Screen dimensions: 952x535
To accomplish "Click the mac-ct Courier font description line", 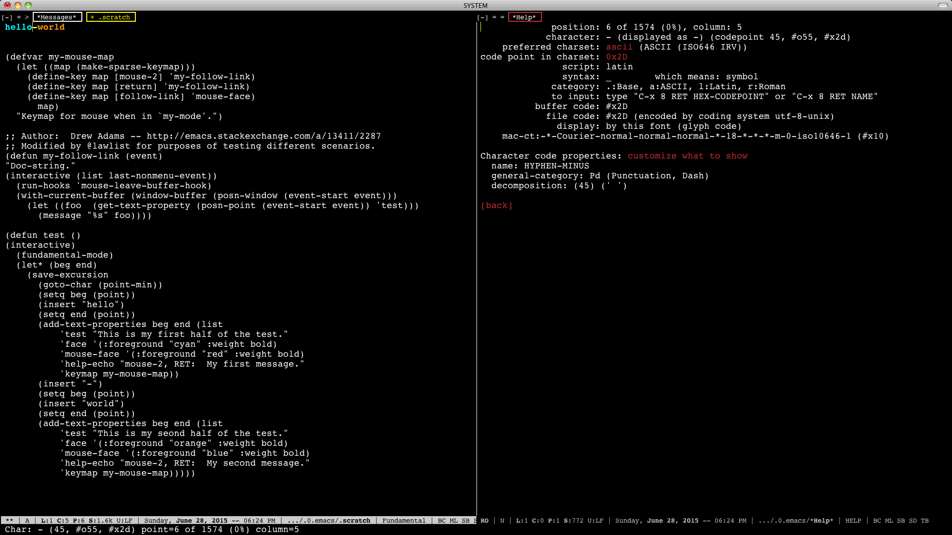I will (x=695, y=136).
